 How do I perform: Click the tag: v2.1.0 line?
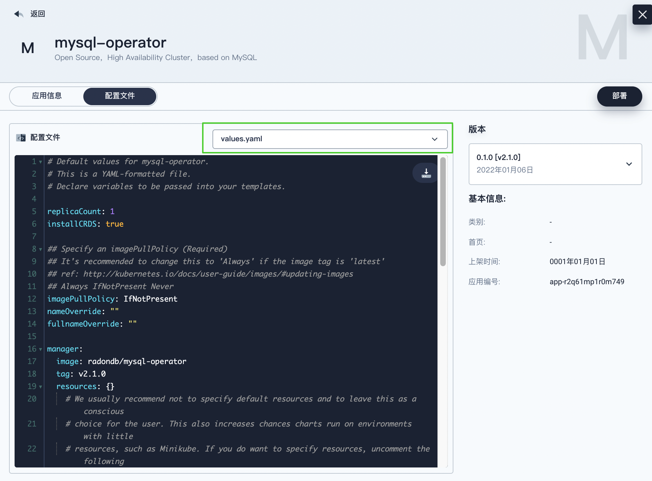click(x=81, y=374)
